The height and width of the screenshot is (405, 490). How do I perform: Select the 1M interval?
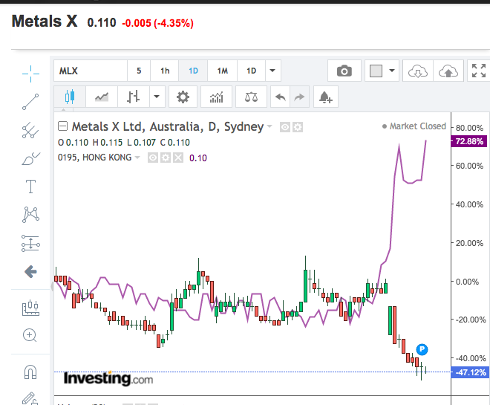tap(223, 71)
